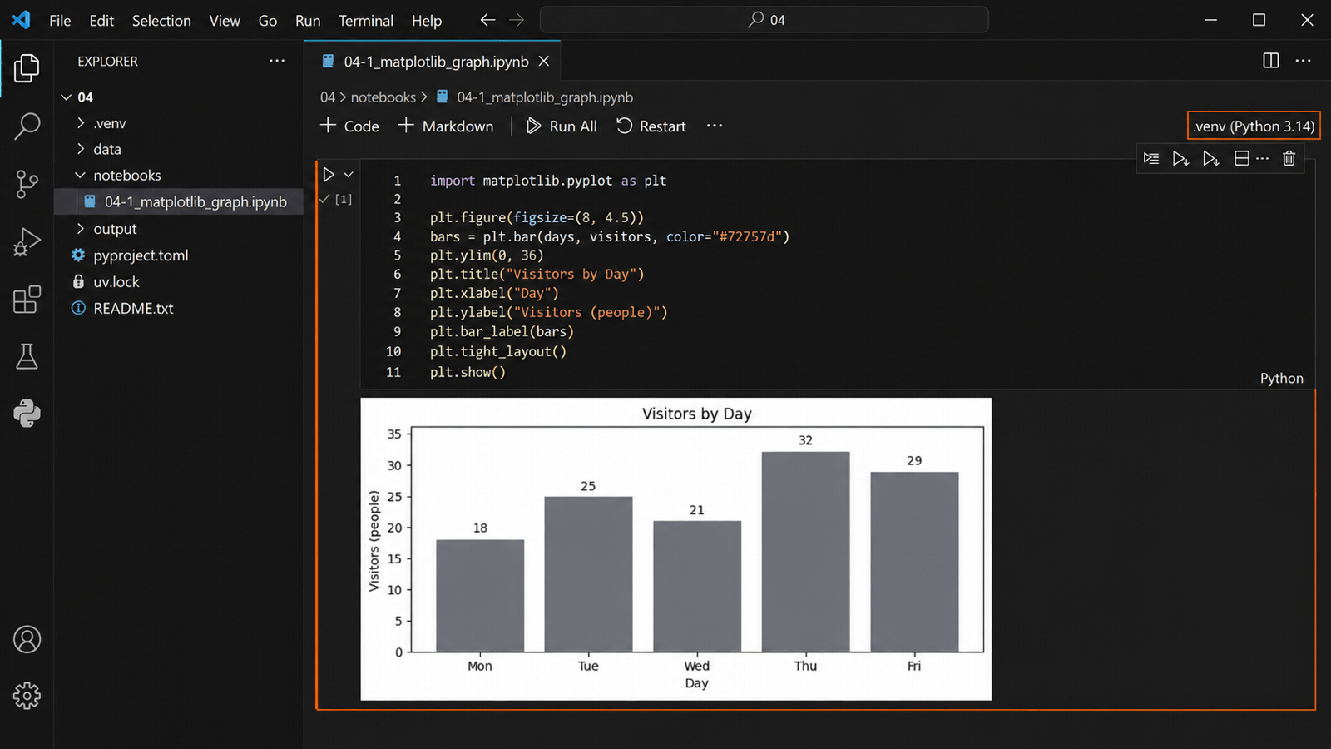Go forward using the navigation arrow
The height and width of the screenshot is (749, 1331).
(x=517, y=20)
